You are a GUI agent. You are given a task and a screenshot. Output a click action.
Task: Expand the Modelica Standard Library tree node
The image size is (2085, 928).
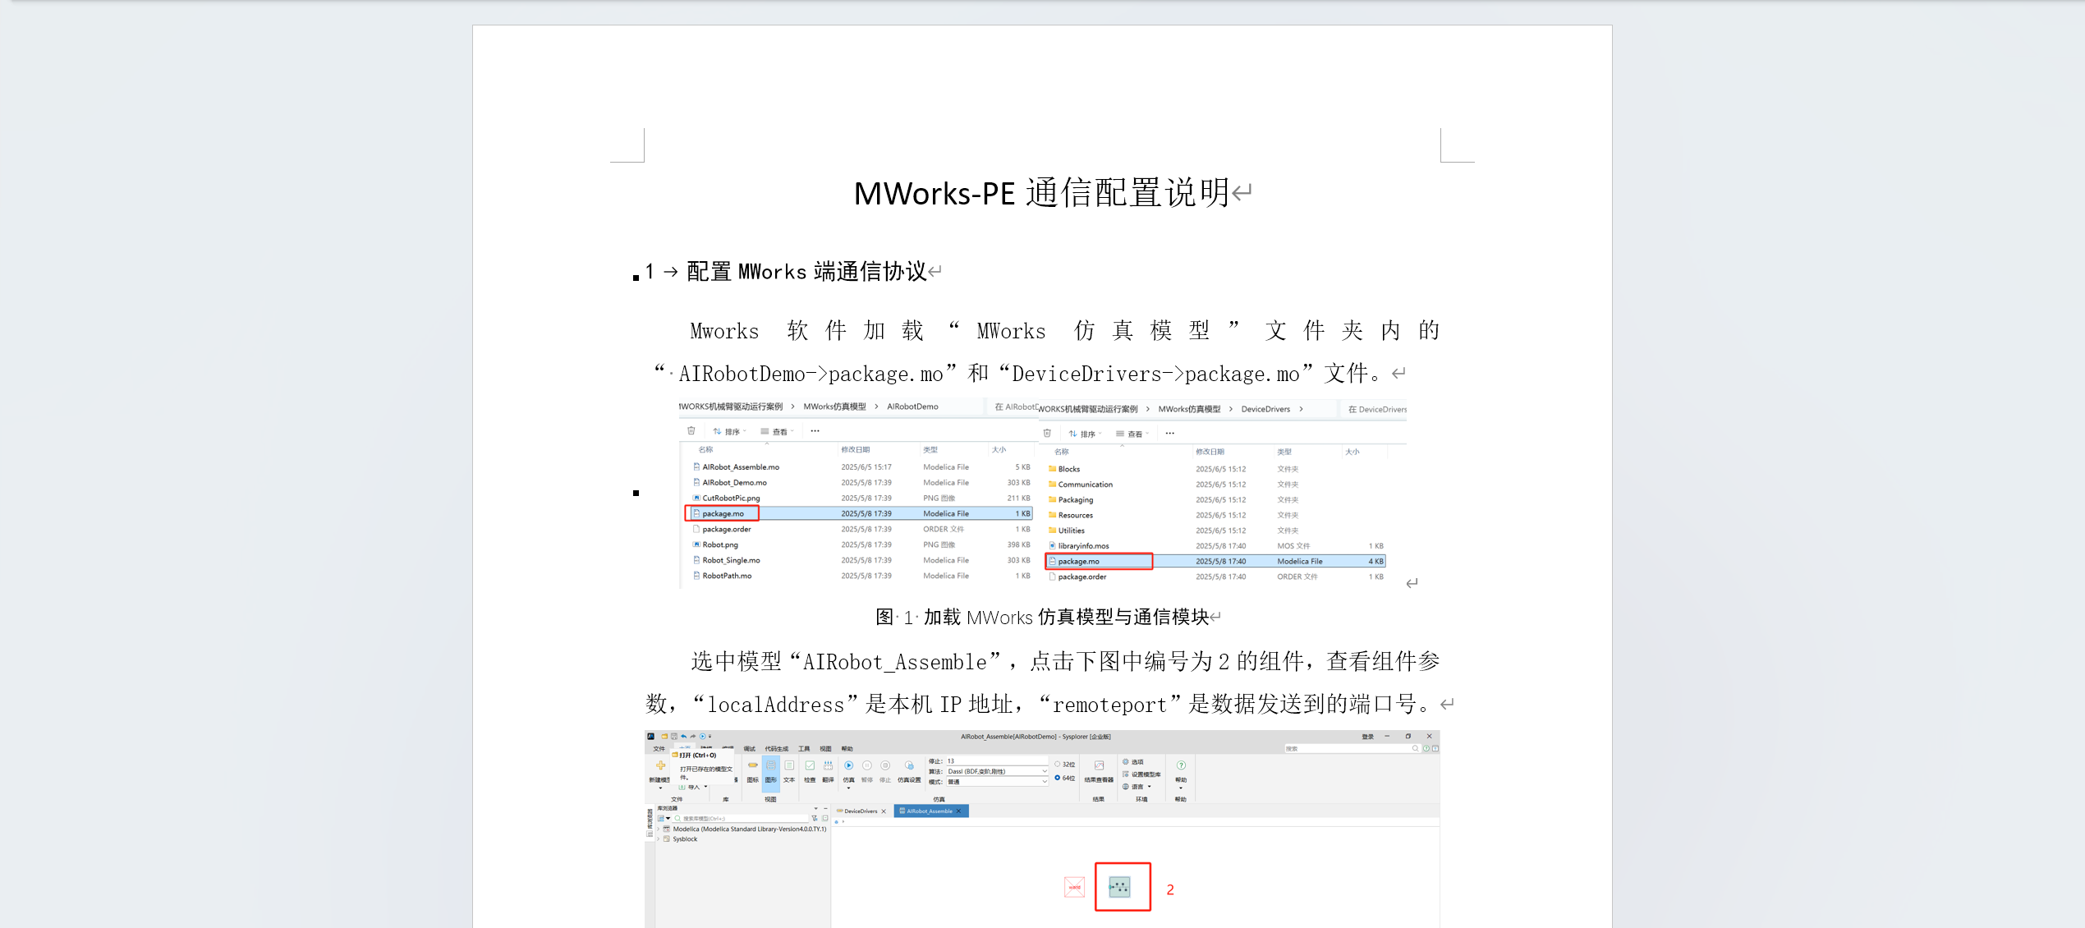659,829
